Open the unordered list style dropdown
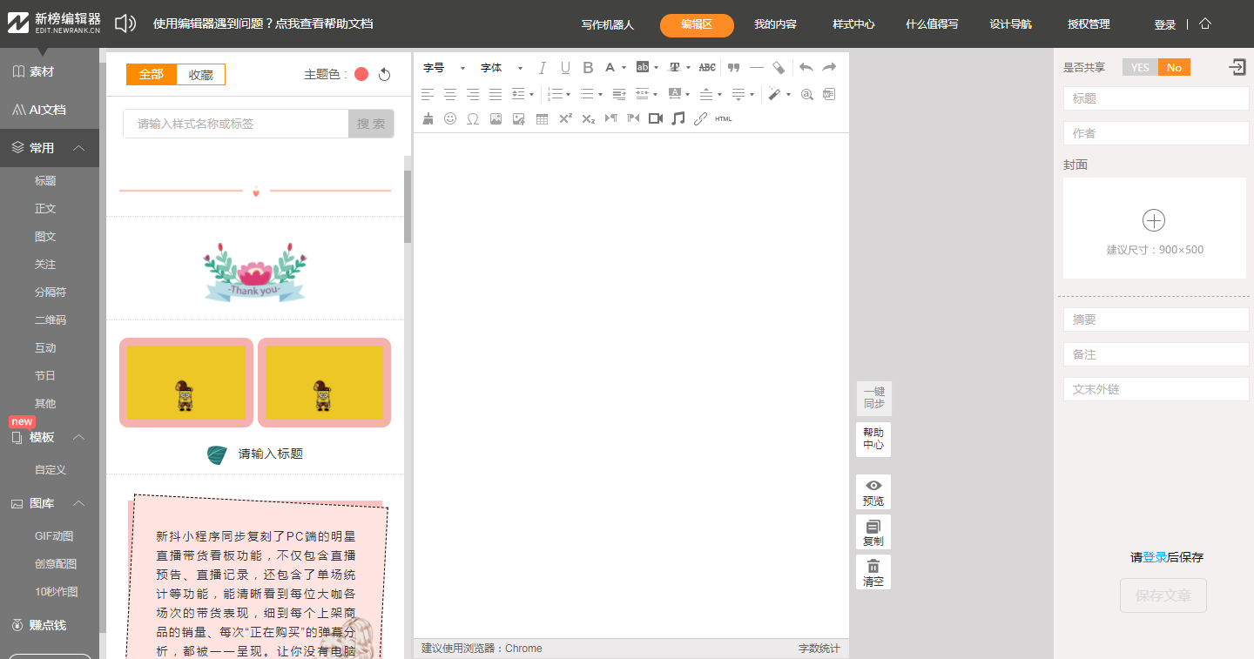 click(601, 94)
